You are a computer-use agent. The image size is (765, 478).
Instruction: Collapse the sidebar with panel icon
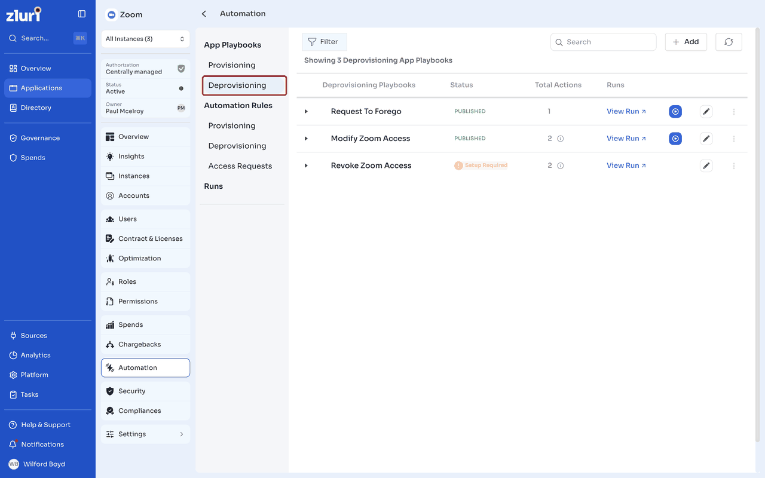[82, 14]
